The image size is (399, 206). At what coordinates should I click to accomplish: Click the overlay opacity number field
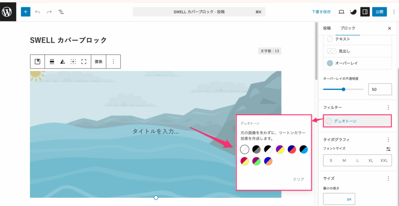click(x=380, y=89)
